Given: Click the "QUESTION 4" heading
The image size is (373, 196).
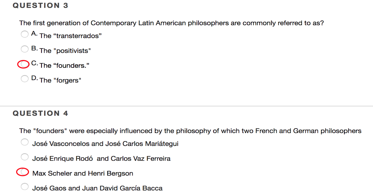Looking at the screenshot, I should pyautogui.click(x=40, y=114).
